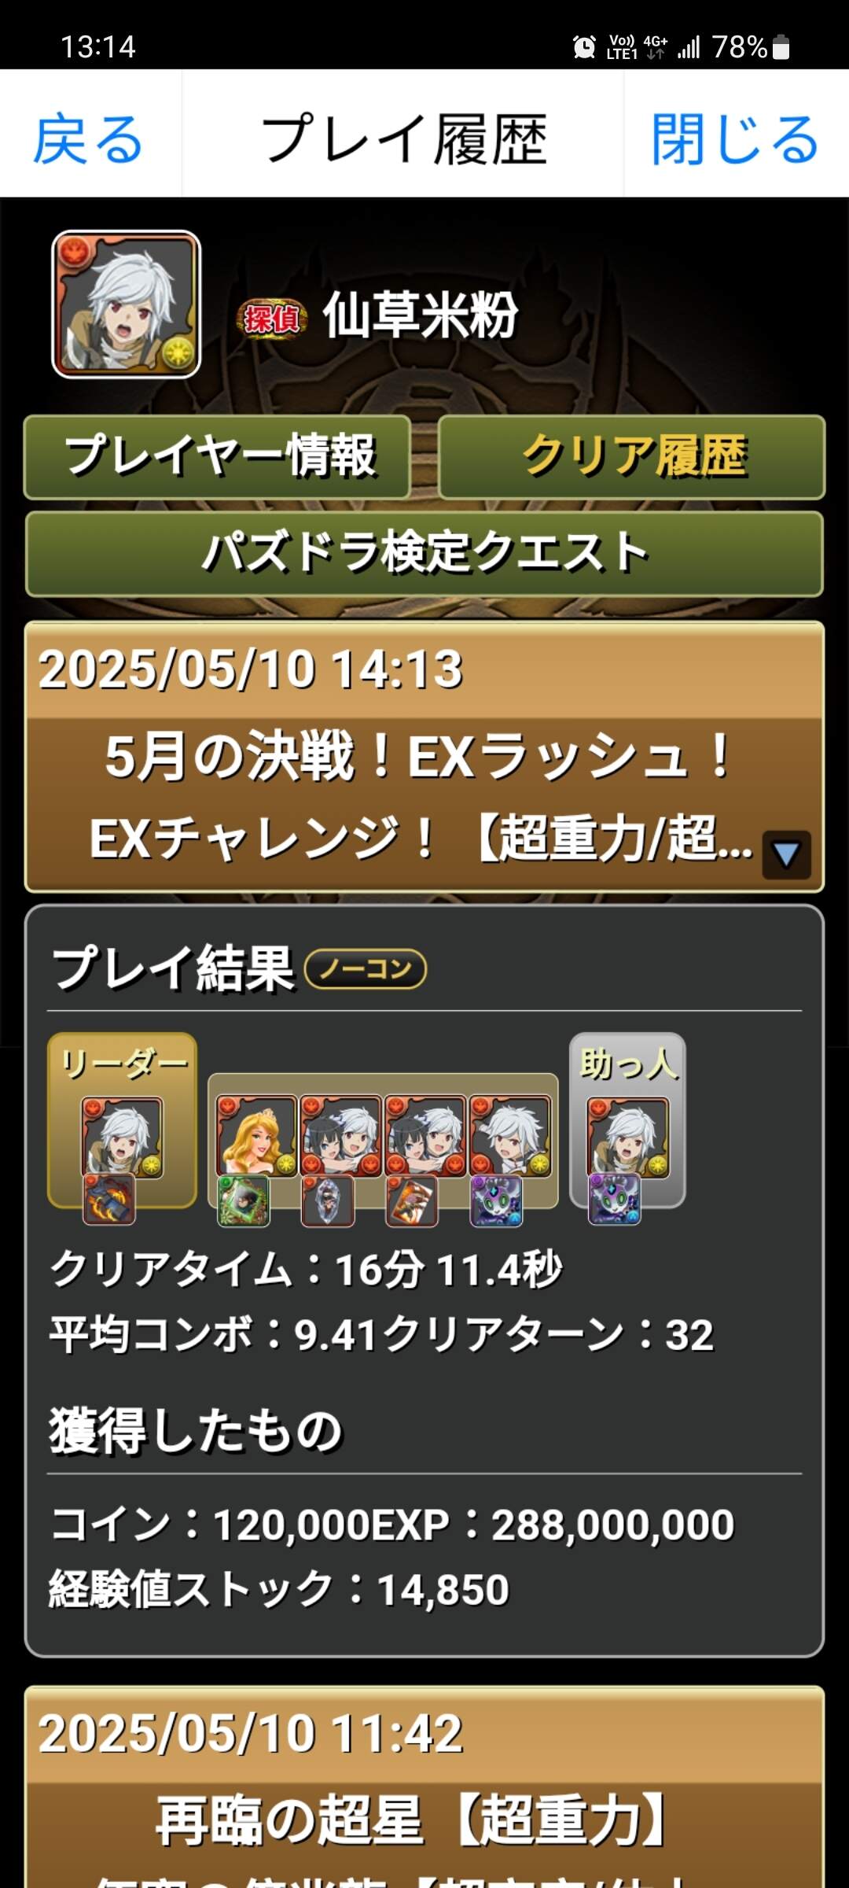Expand the 2025/05/10 11:42 entry
Screen dimensions: 849x1888
pos(424,1786)
